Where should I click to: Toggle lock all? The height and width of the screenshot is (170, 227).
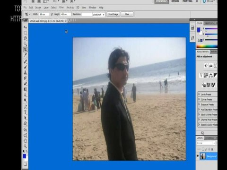(x=212, y=149)
